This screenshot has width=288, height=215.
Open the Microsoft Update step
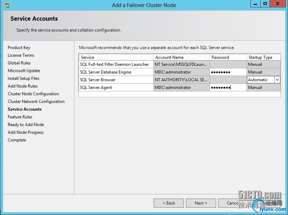[24, 71]
